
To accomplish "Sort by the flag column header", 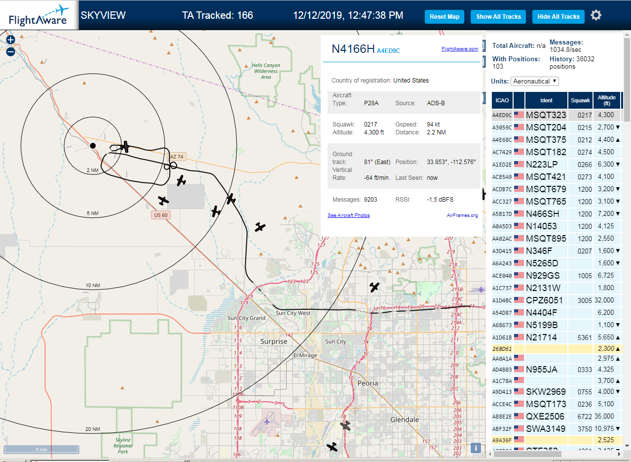I will [519, 100].
